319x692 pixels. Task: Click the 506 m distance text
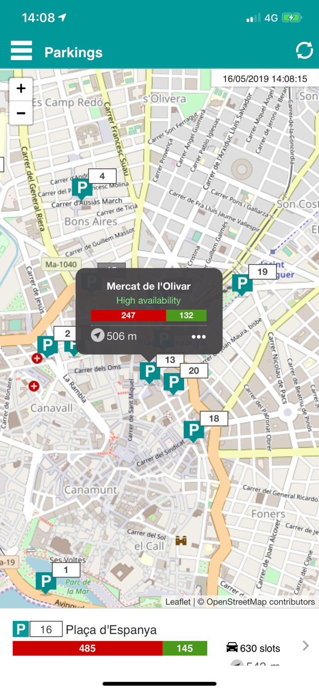tap(122, 336)
